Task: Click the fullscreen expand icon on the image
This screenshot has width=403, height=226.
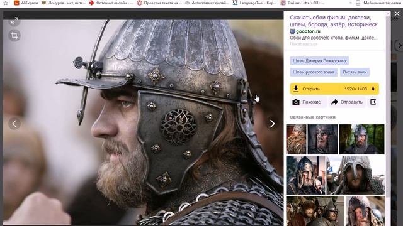Action: (x=14, y=21)
